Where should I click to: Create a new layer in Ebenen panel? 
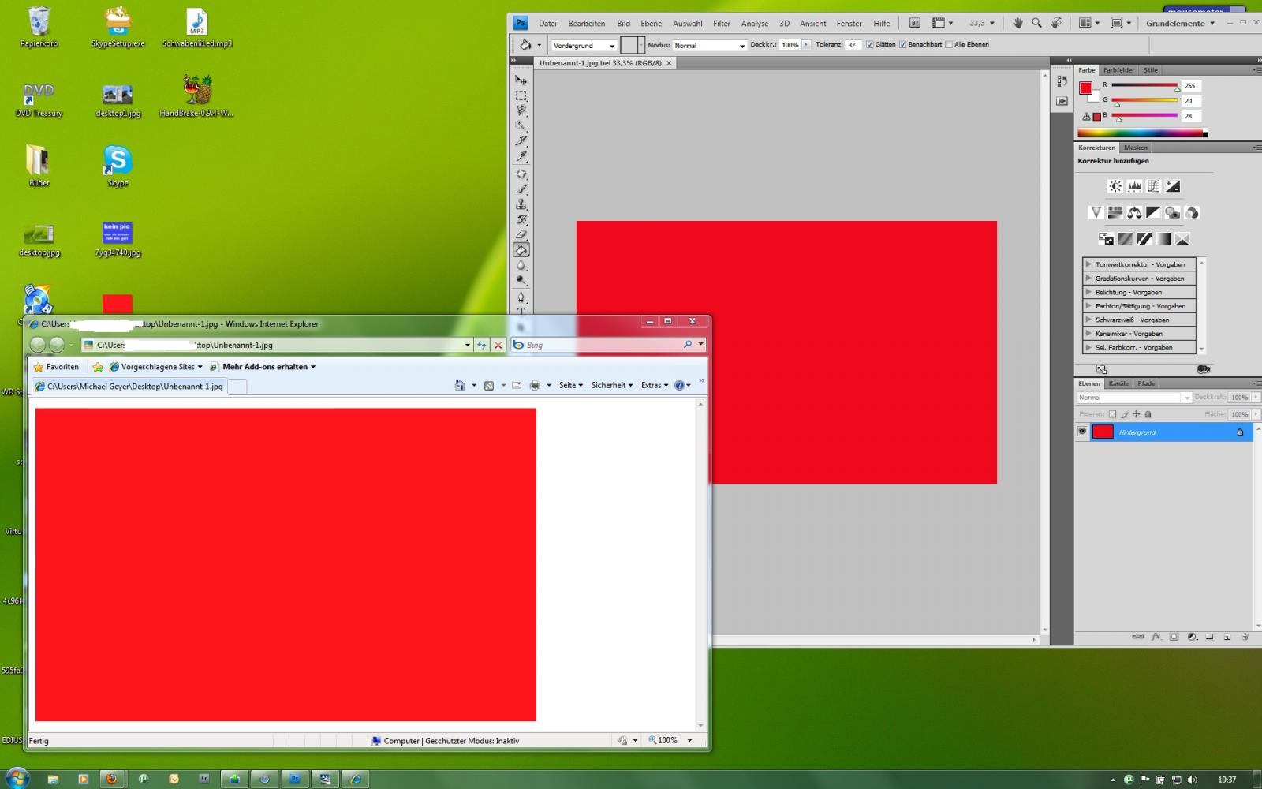1227,637
